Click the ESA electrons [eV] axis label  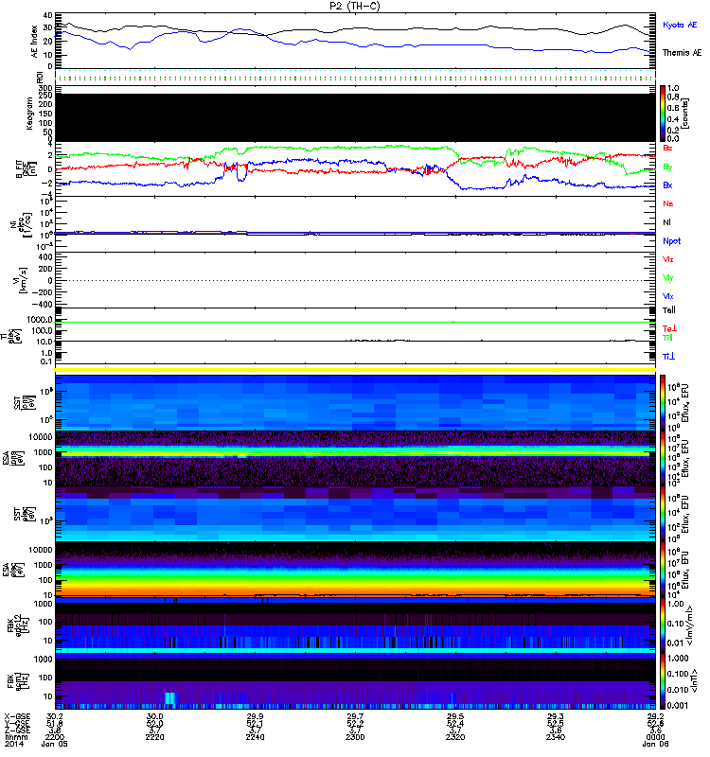(x=13, y=570)
